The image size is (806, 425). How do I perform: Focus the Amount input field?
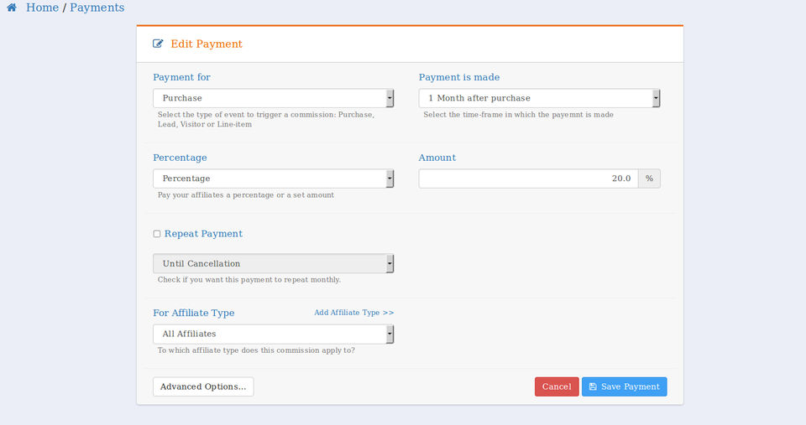pyautogui.click(x=528, y=179)
